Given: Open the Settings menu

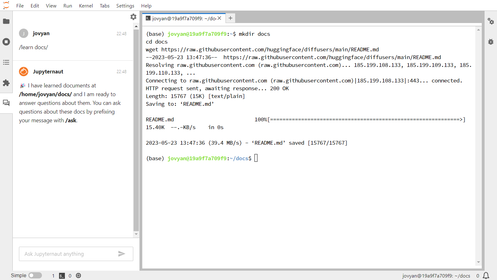Looking at the screenshot, I should click(x=125, y=6).
